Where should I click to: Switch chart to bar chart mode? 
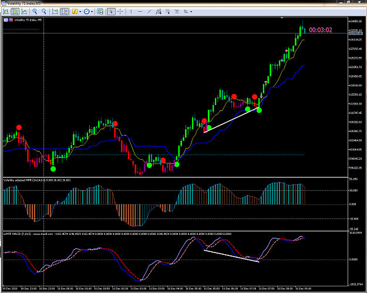6,12
